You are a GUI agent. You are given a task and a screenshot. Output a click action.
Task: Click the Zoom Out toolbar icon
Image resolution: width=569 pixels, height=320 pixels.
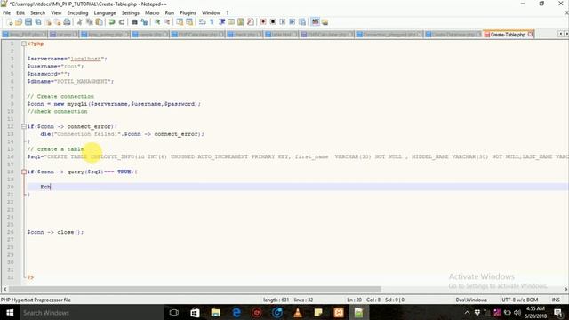[167, 22]
